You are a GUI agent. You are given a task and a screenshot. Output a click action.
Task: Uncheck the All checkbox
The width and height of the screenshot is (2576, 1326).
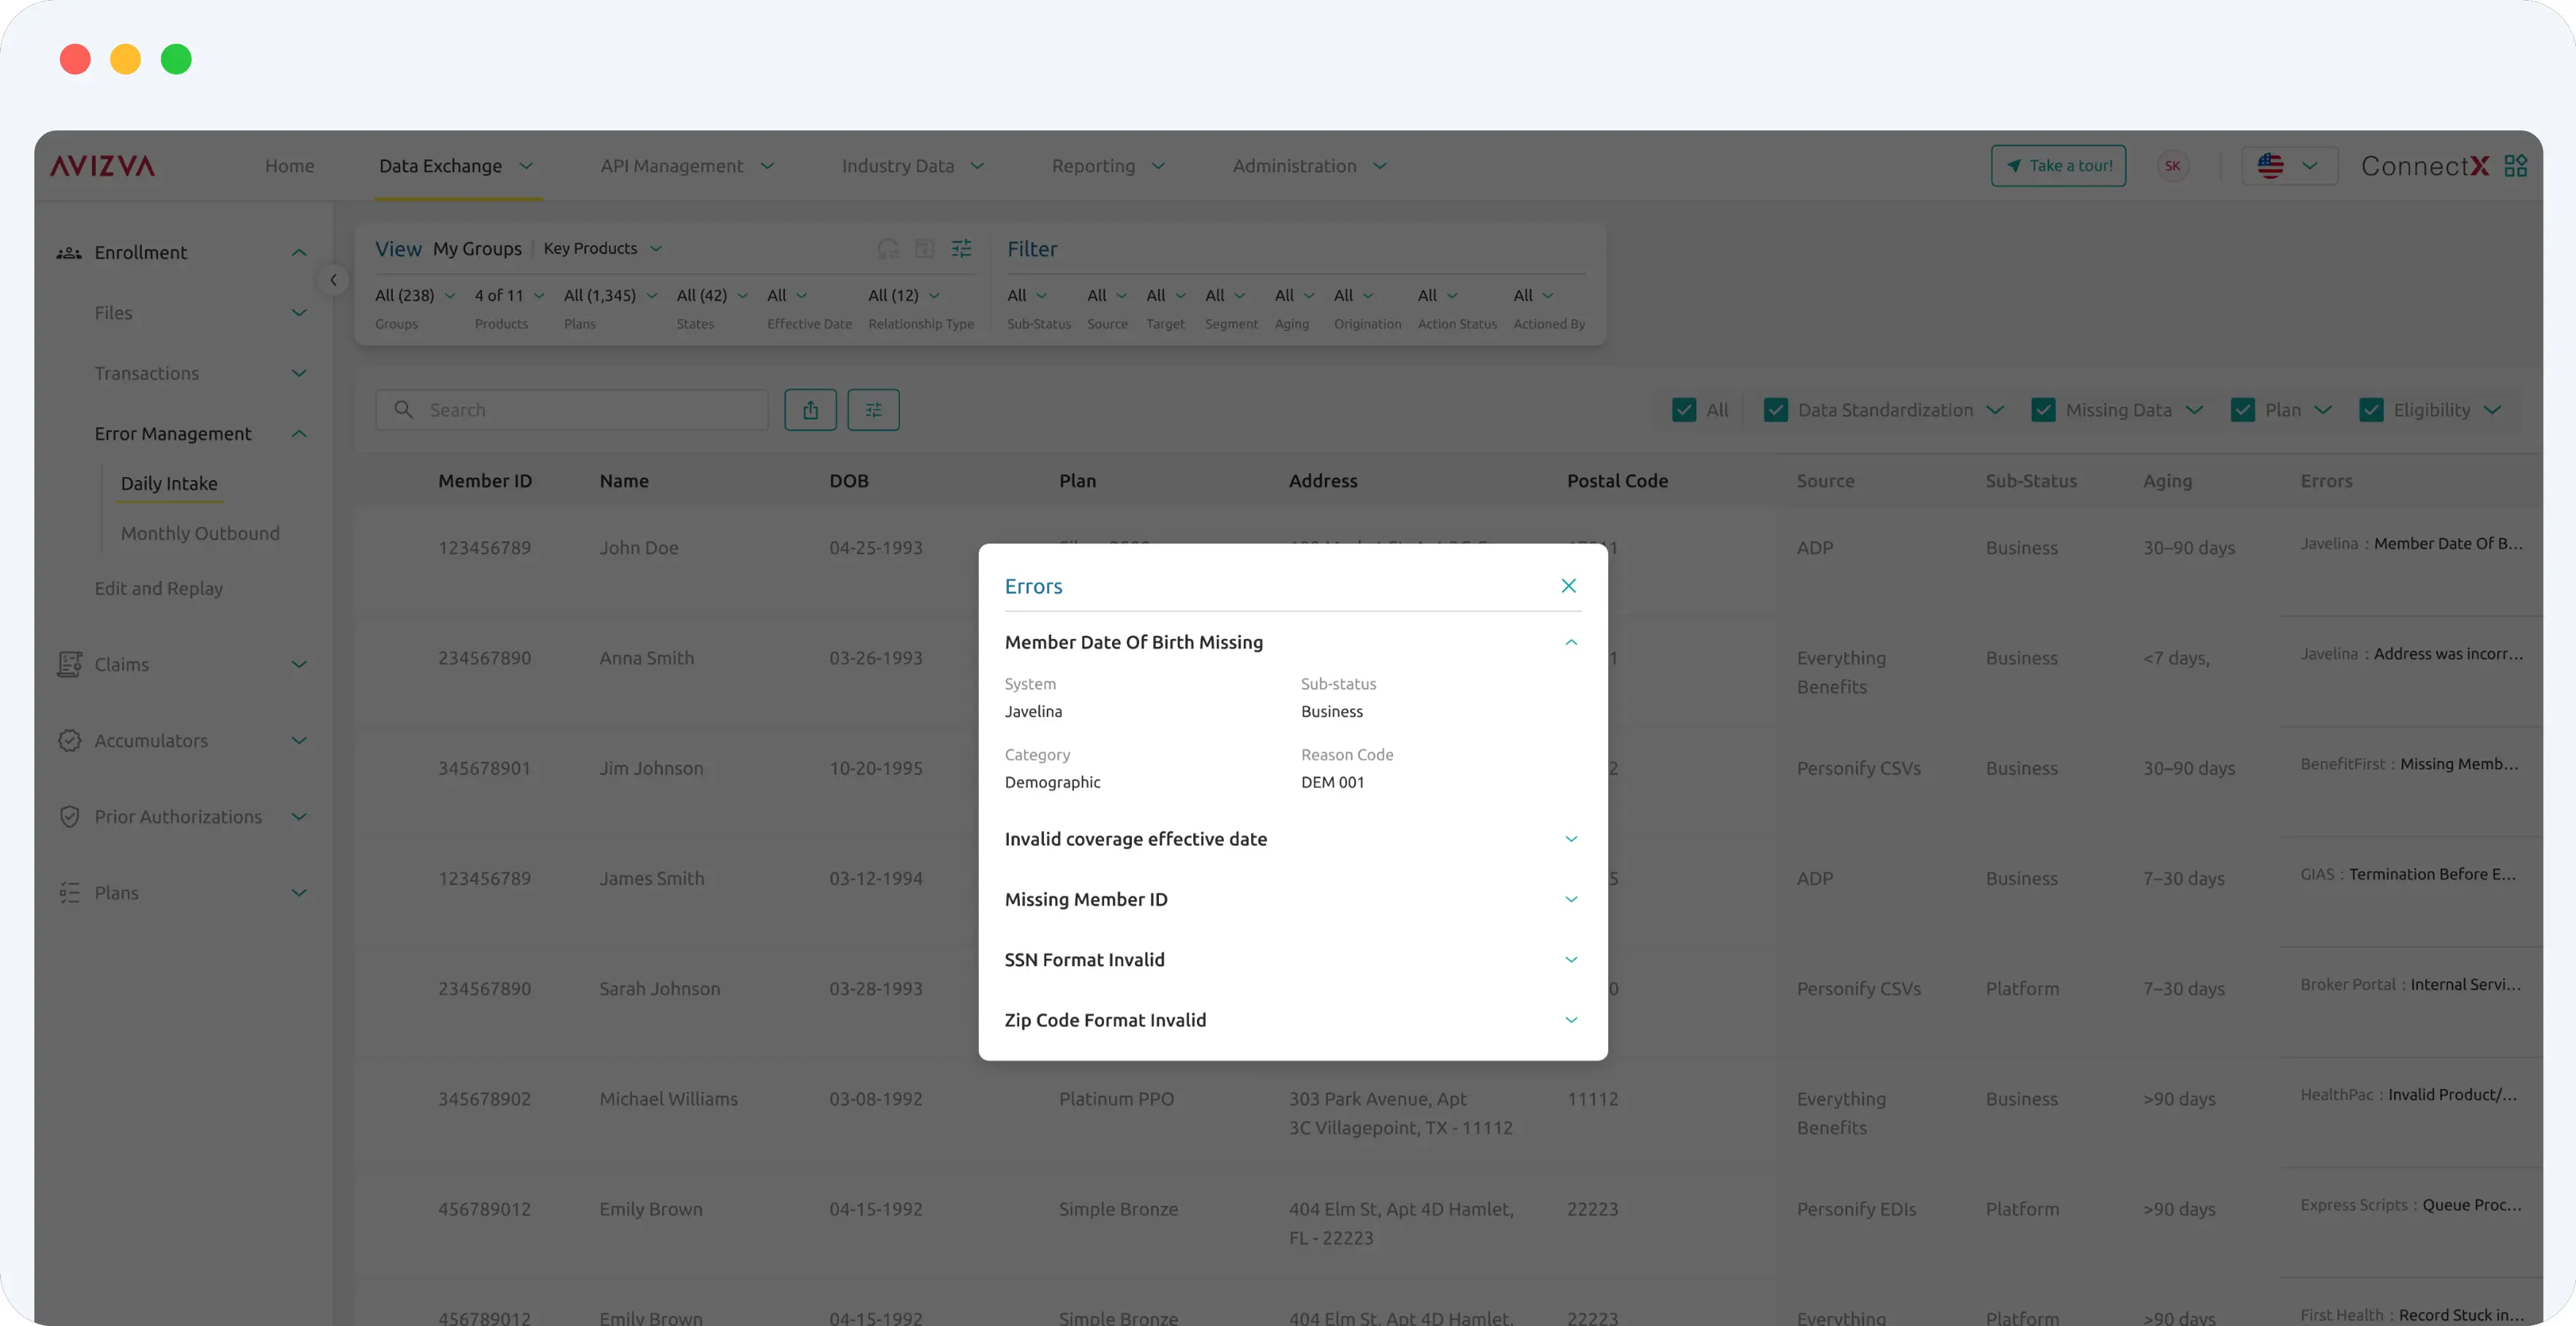tap(1684, 410)
